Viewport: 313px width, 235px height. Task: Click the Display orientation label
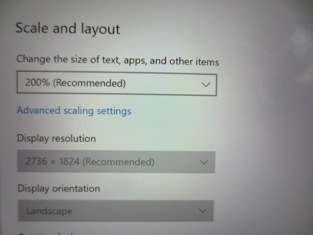click(x=59, y=188)
